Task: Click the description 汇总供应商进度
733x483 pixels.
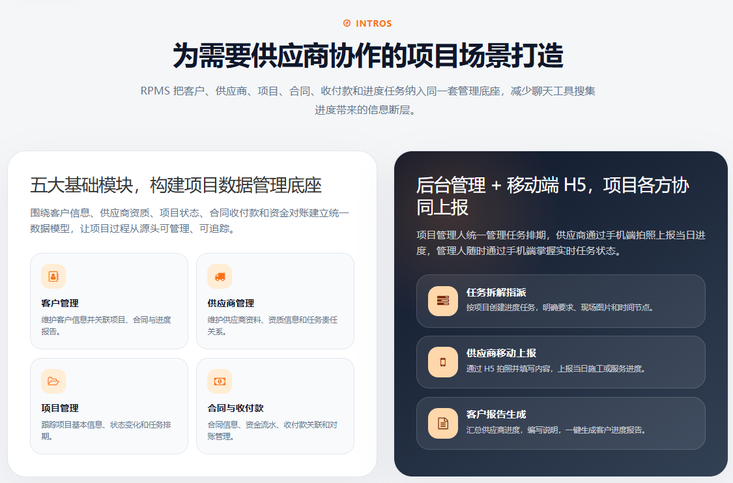Action: pos(556,430)
